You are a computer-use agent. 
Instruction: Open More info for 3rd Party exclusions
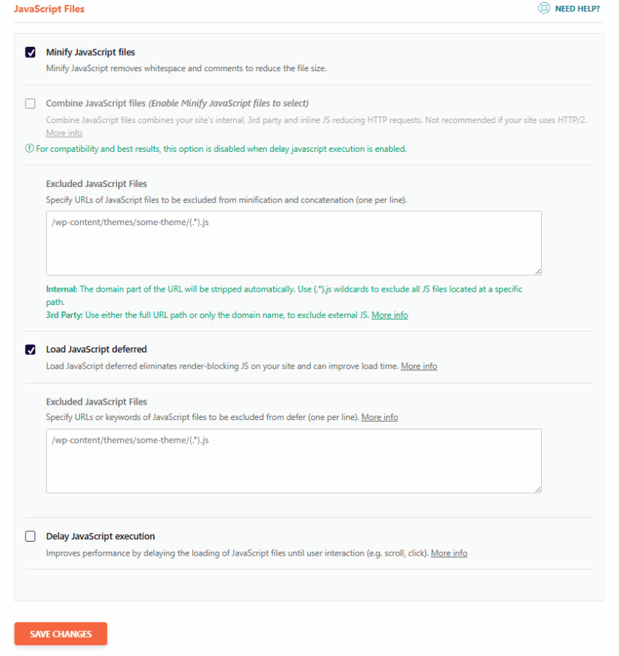point(389,314)
